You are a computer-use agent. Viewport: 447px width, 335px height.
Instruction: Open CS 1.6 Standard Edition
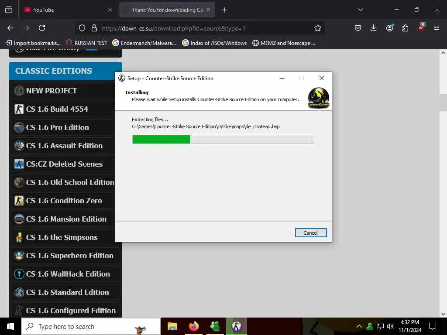65,292
